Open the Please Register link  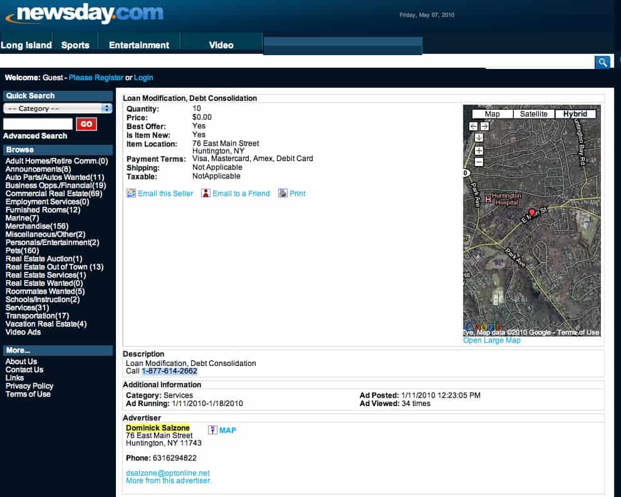pos(96,78)
